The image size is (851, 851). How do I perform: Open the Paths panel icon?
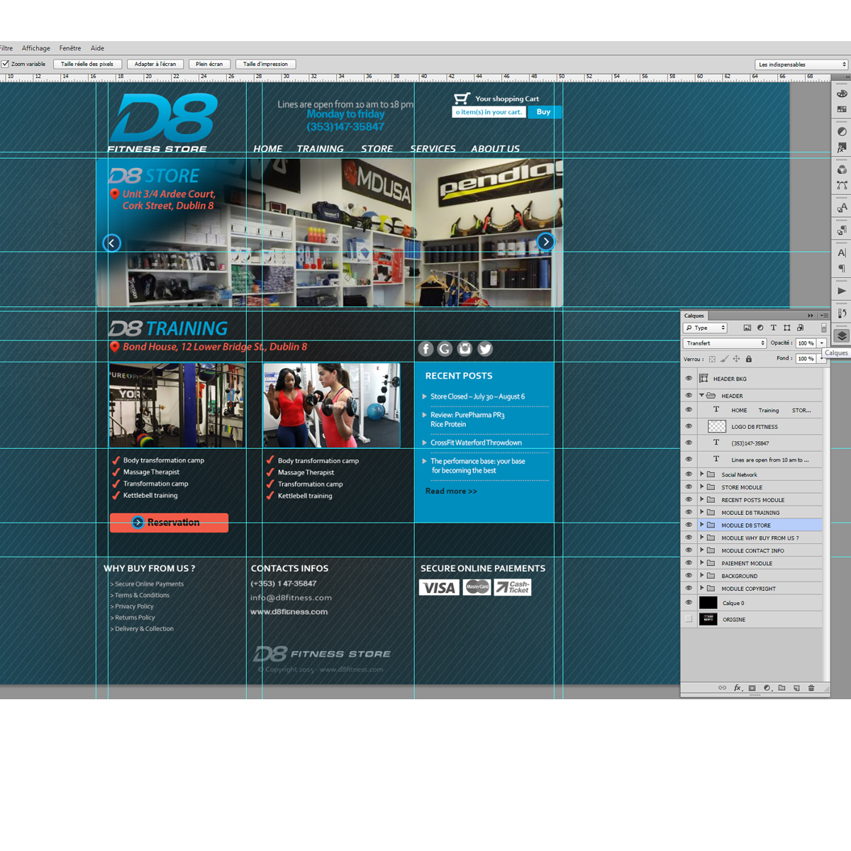click(842, 185)
